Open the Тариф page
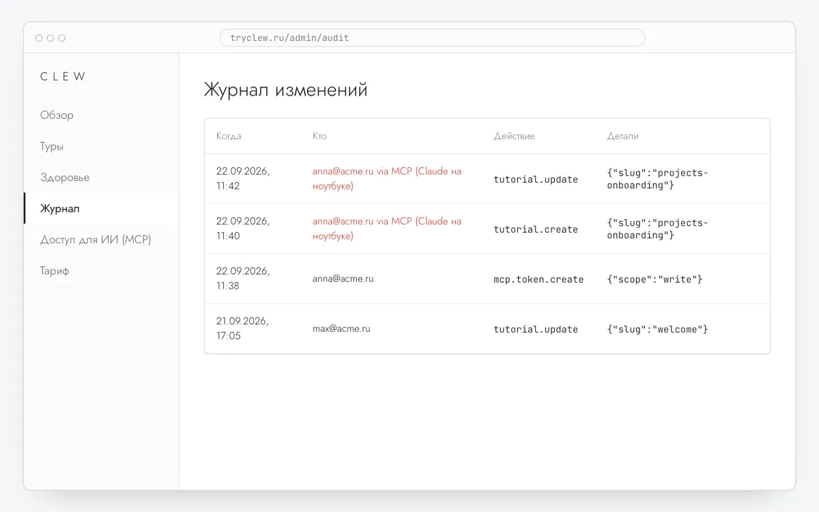Image resolution: width=819 pixels, height=512 pixels. click(55, 271)
